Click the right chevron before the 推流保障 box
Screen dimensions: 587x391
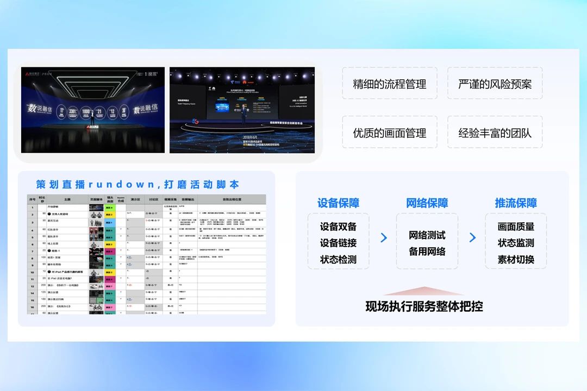[x=472, y=238]
